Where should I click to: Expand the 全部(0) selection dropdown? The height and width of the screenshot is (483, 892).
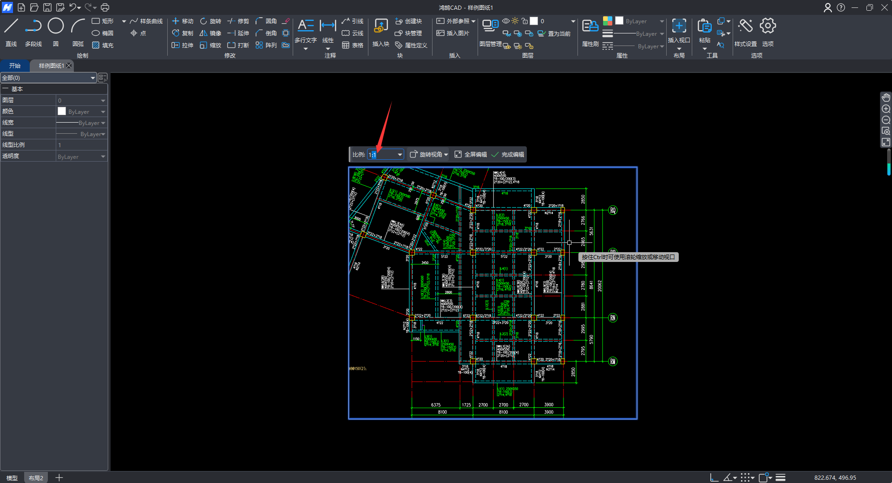(93, 78)
